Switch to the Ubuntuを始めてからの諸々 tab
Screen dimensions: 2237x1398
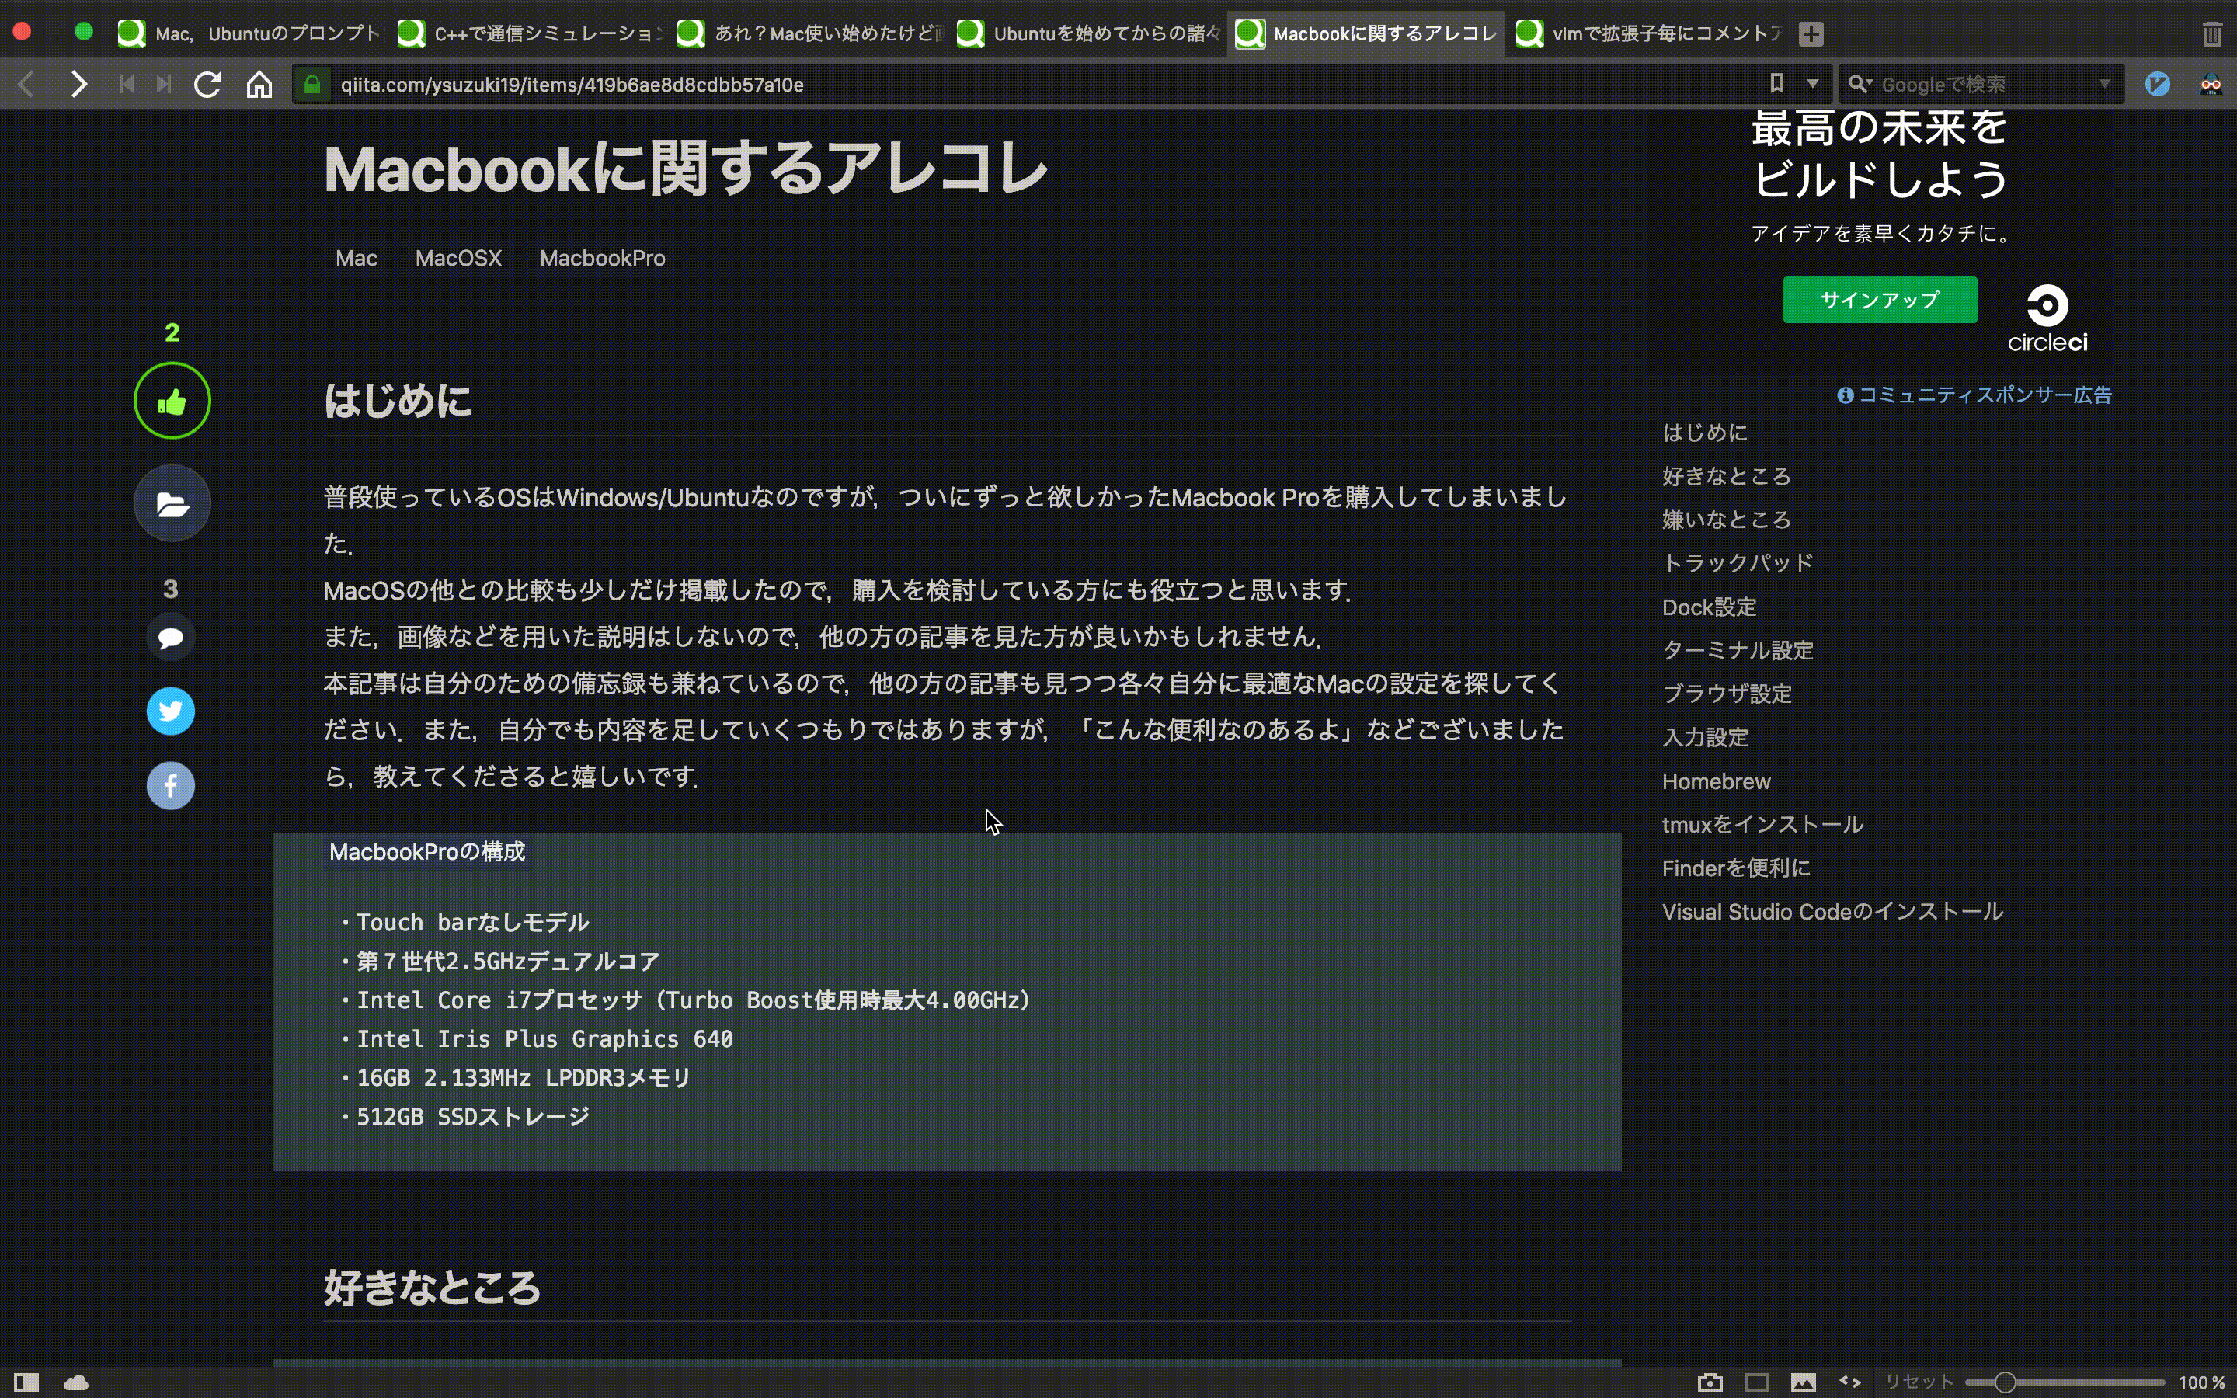click(1090, 34)
